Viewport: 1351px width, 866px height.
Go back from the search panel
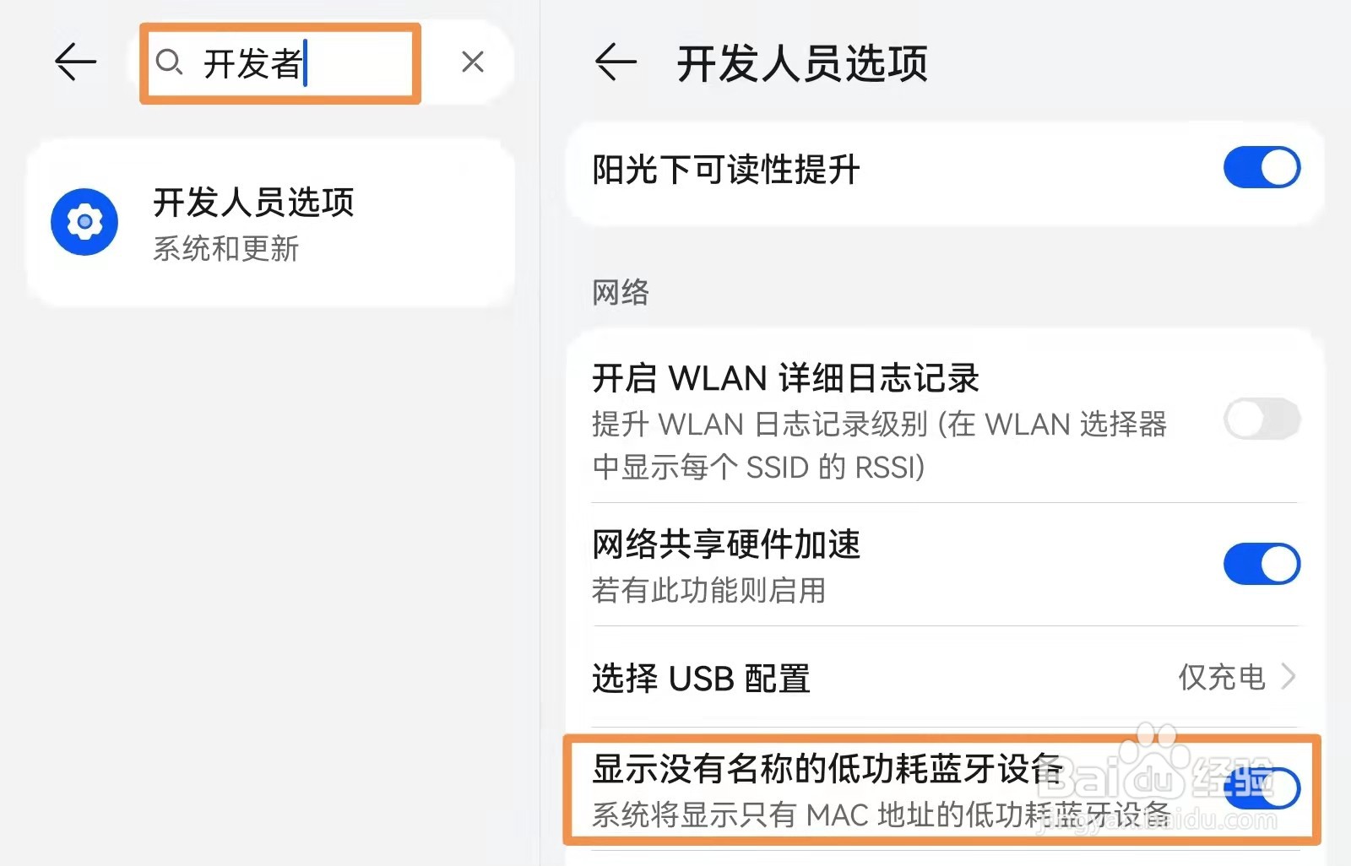point(76,62)
